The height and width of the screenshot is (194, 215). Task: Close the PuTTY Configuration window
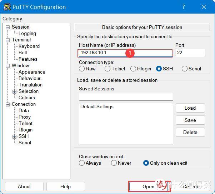point(204,7)
